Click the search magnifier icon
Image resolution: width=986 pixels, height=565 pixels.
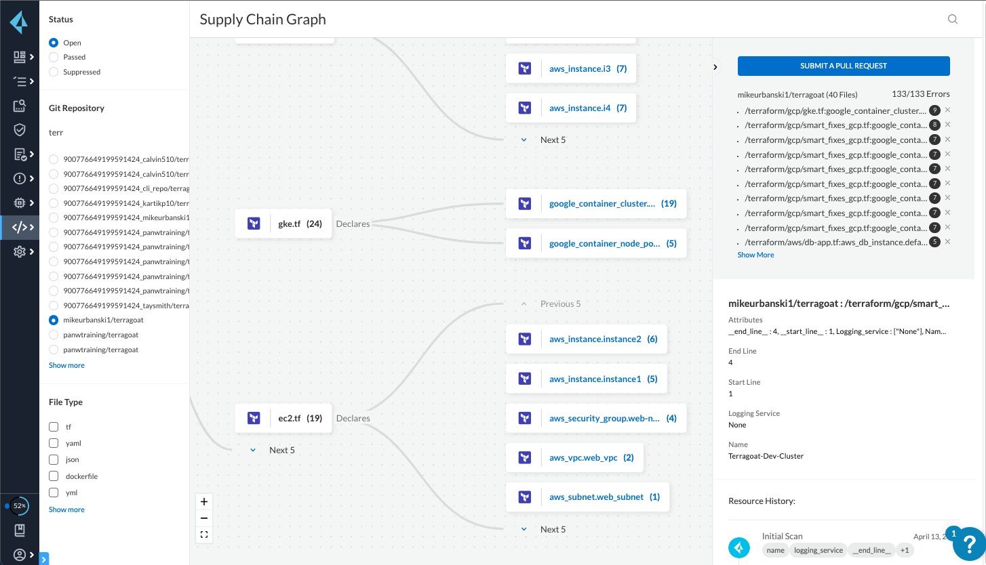[953, 19]
